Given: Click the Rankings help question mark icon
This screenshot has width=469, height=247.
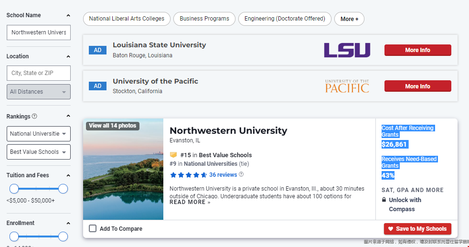Looking at the screenshot, I should (34, 116).
